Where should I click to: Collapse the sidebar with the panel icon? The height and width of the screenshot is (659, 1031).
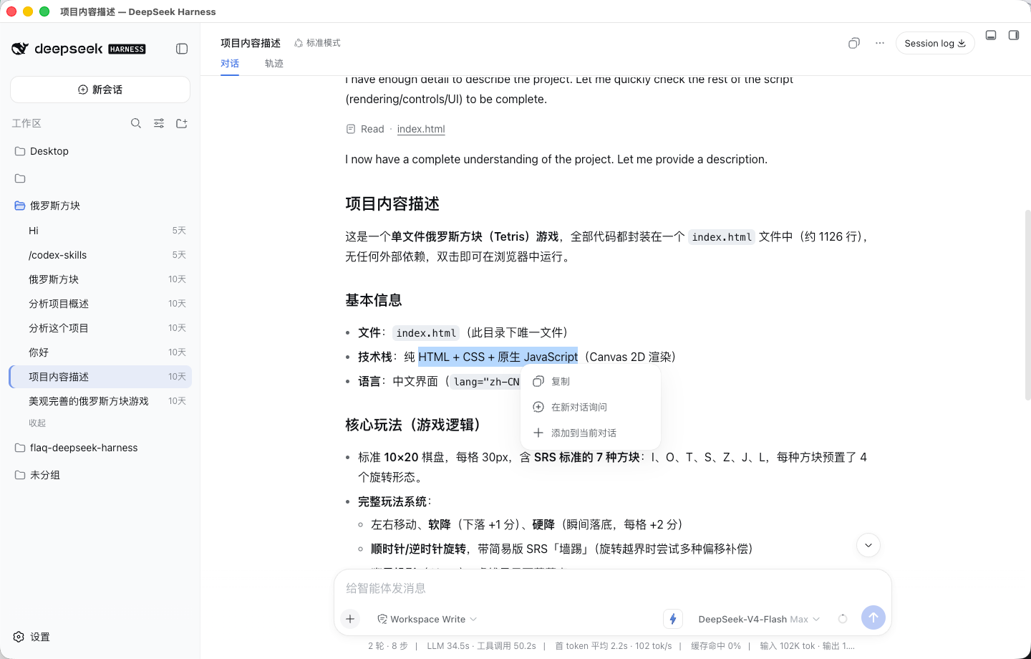[x=182, y=49]
